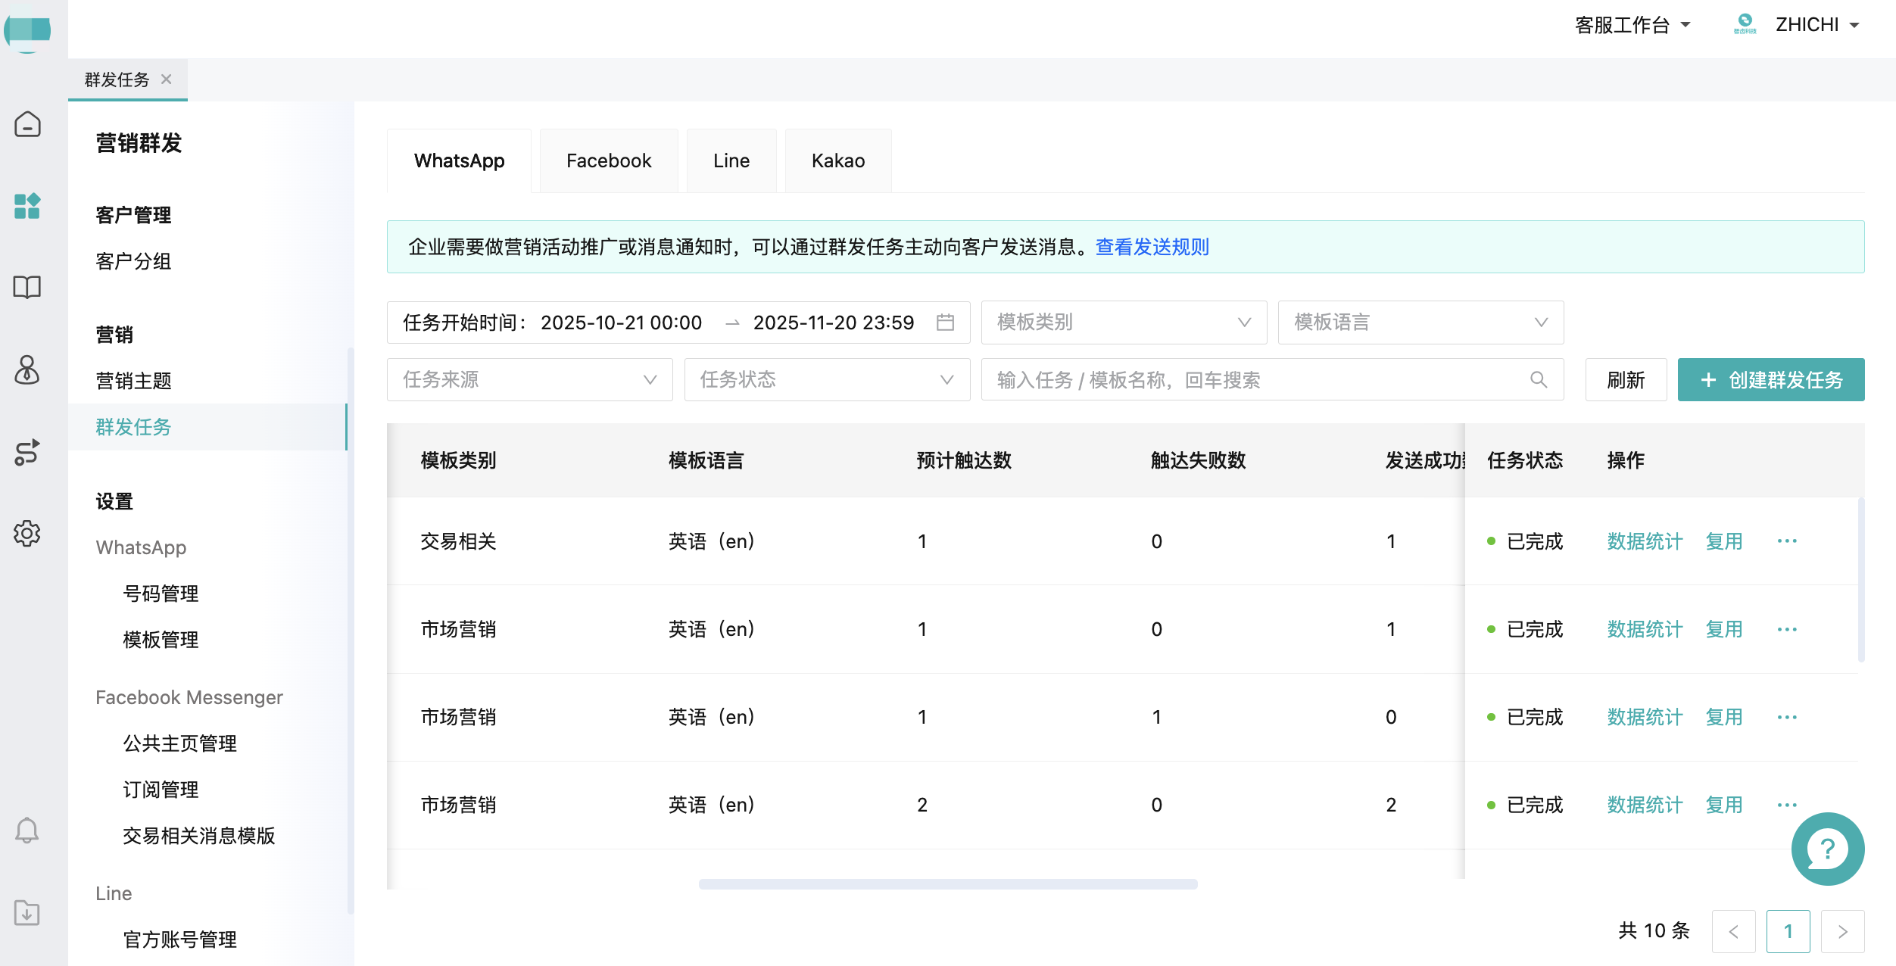
Task: Open the help question-mark bubble
Action: (x=1828, y=849)
